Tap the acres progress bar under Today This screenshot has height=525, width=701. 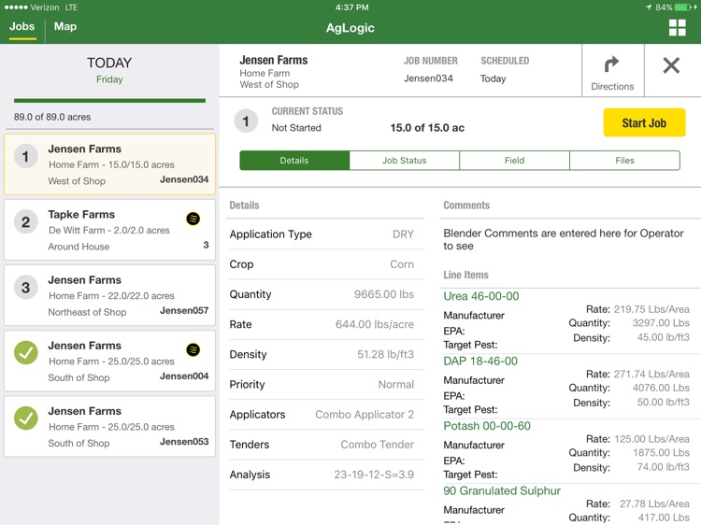[109, 101]
